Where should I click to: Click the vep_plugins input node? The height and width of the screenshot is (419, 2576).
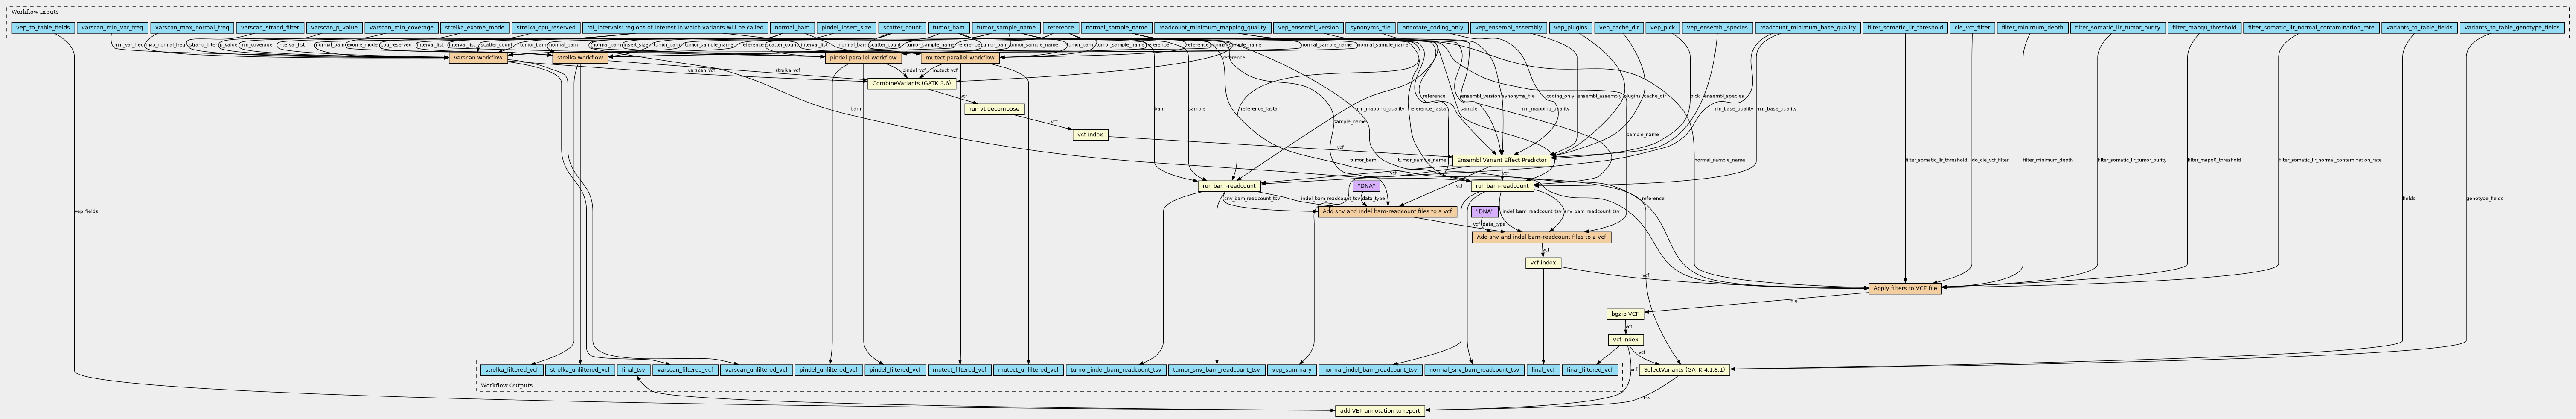[x=1569, y=28]
